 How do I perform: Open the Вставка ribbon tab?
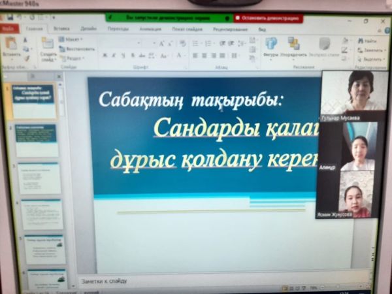pyautogui.click(x=61, y=29)
